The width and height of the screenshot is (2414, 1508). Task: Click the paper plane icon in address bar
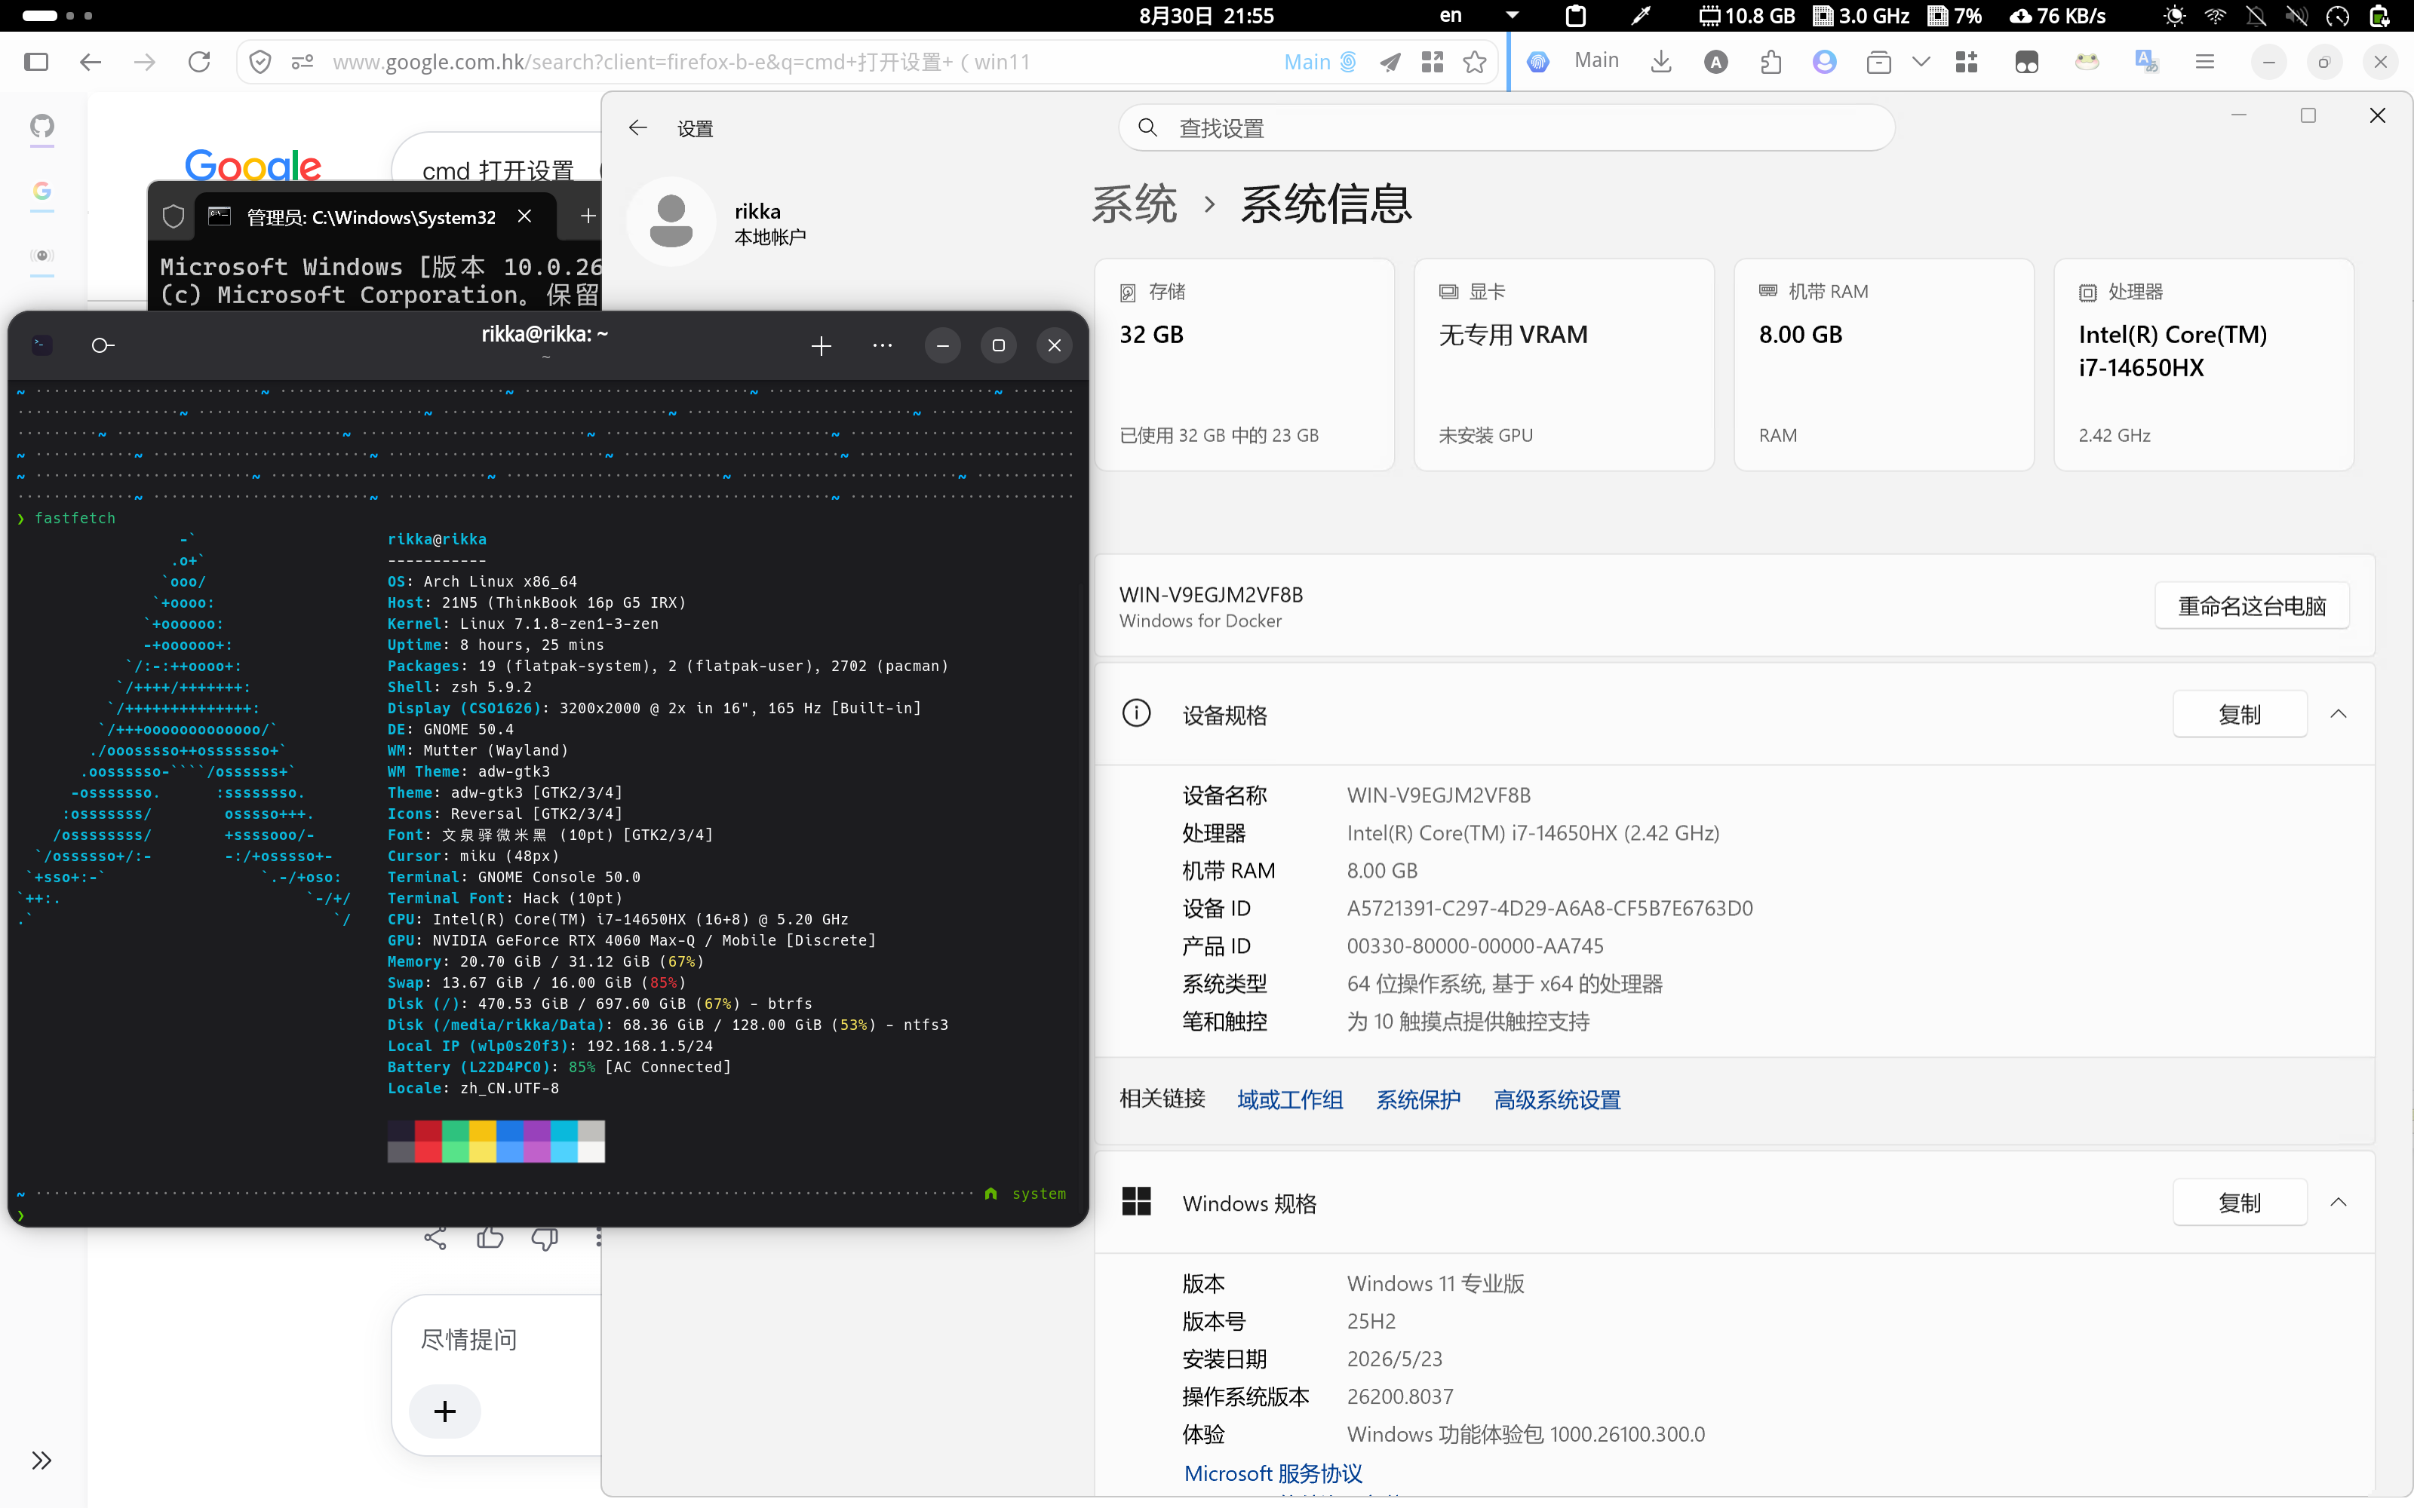coord(1390,62)
